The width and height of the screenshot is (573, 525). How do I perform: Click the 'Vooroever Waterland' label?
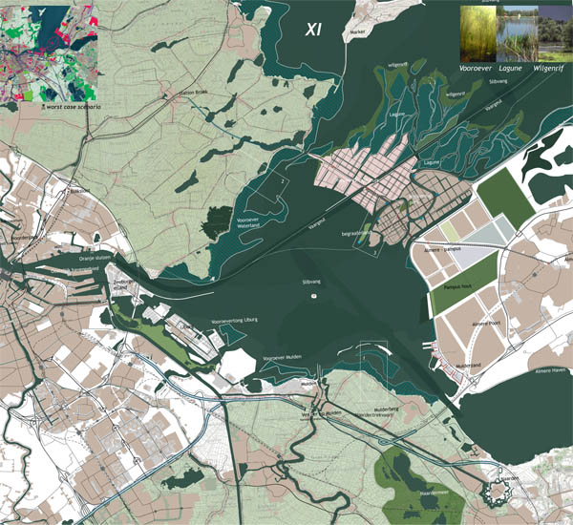248,222
